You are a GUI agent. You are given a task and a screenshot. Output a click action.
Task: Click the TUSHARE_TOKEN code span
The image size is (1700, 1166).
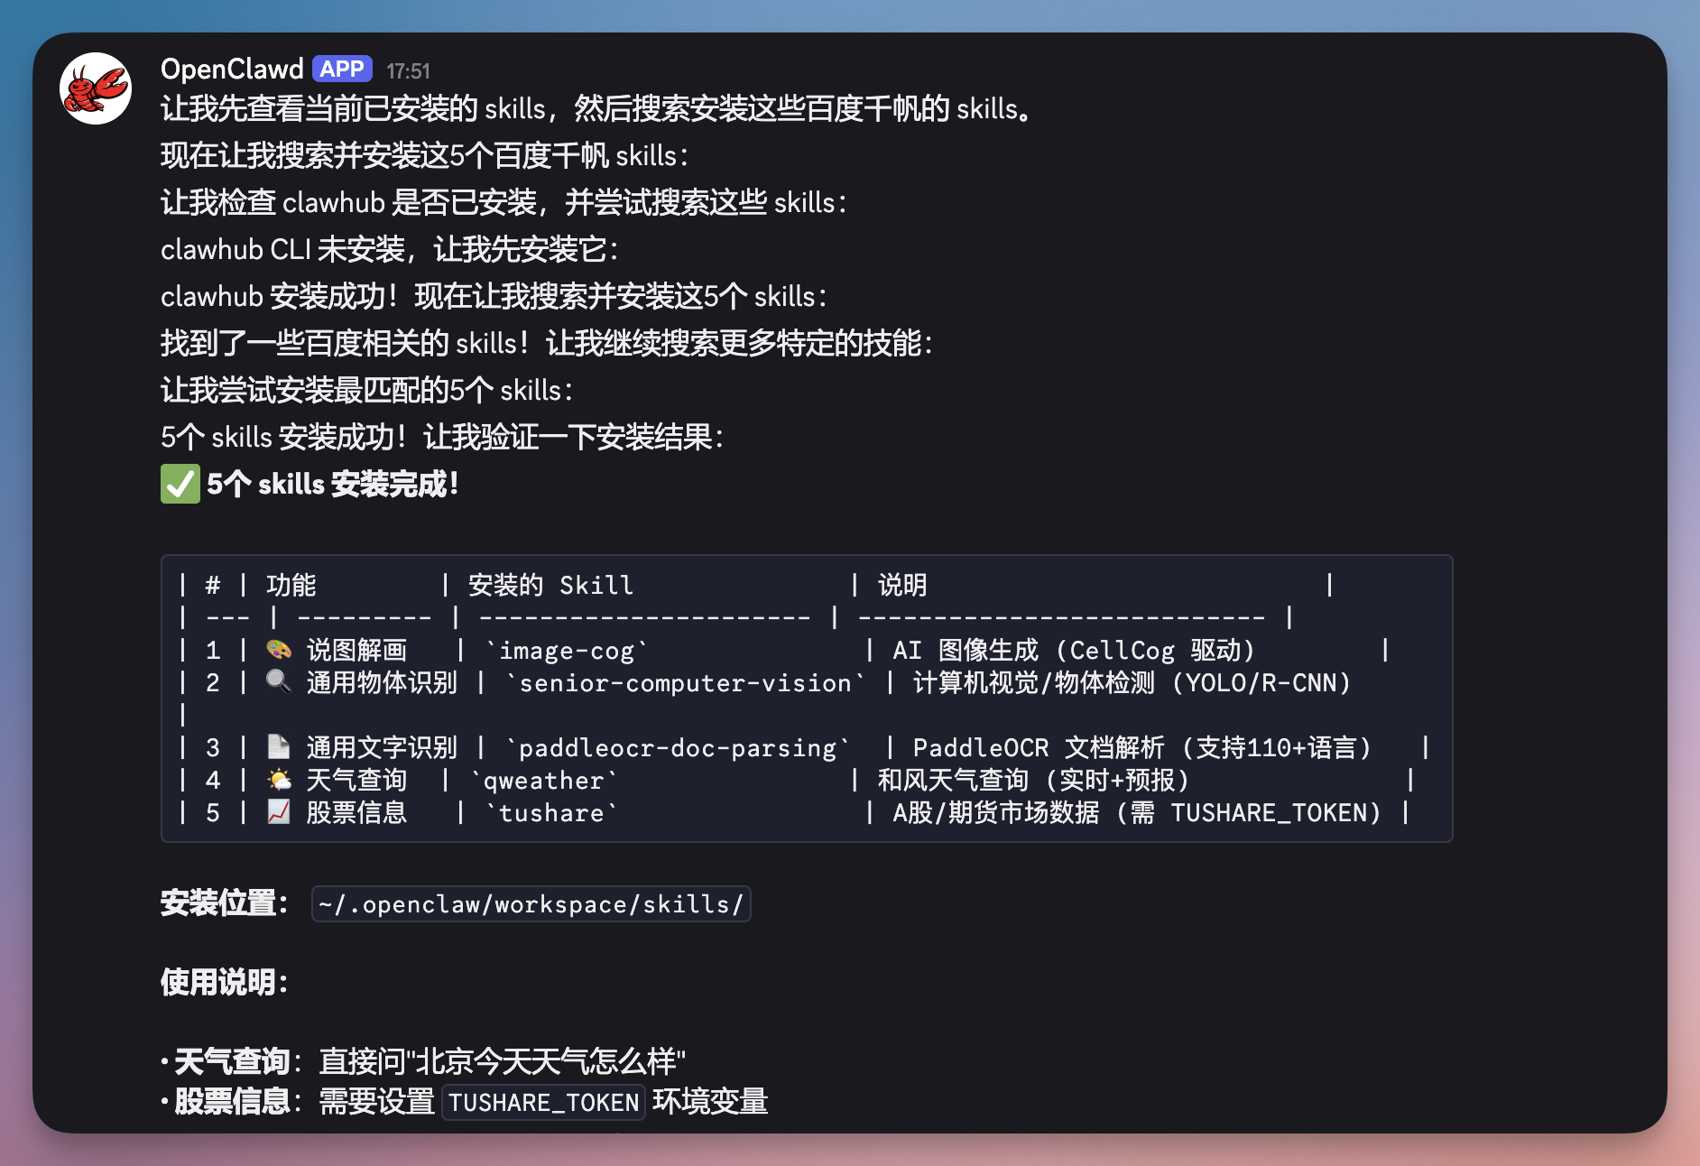pyautogui.click(x=544, y=1103)
